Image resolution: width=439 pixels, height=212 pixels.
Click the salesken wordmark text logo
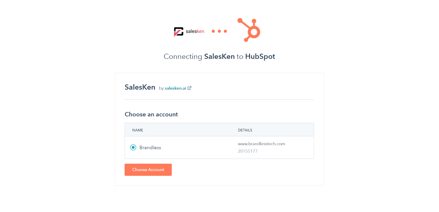(195, 31)
